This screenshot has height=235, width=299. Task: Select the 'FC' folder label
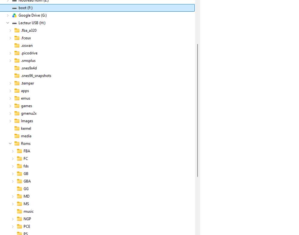coord(25,158)
